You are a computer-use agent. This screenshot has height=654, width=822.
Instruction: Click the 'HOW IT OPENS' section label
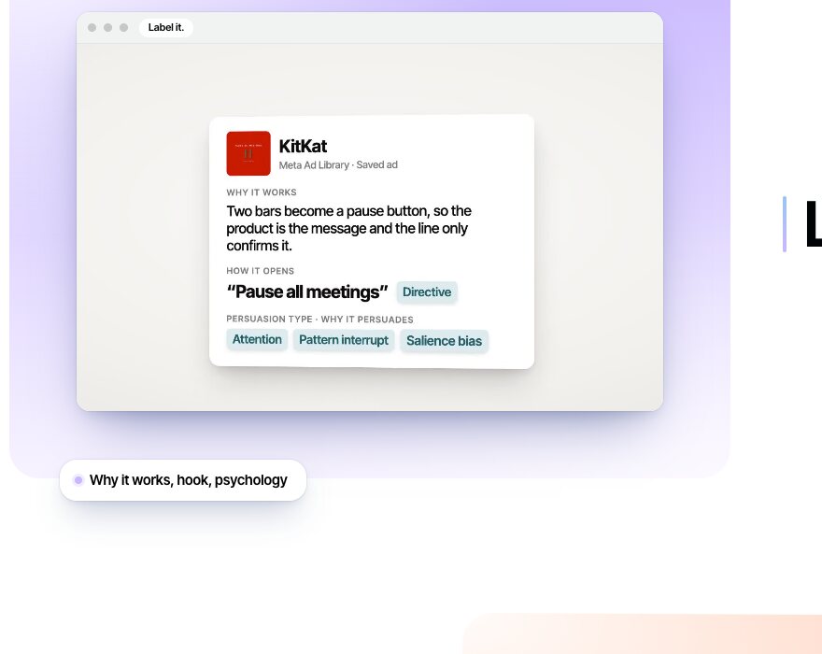pos(260,271)
